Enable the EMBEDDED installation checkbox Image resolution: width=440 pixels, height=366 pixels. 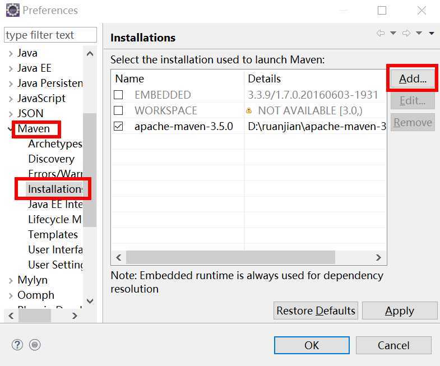pos(118,95)
